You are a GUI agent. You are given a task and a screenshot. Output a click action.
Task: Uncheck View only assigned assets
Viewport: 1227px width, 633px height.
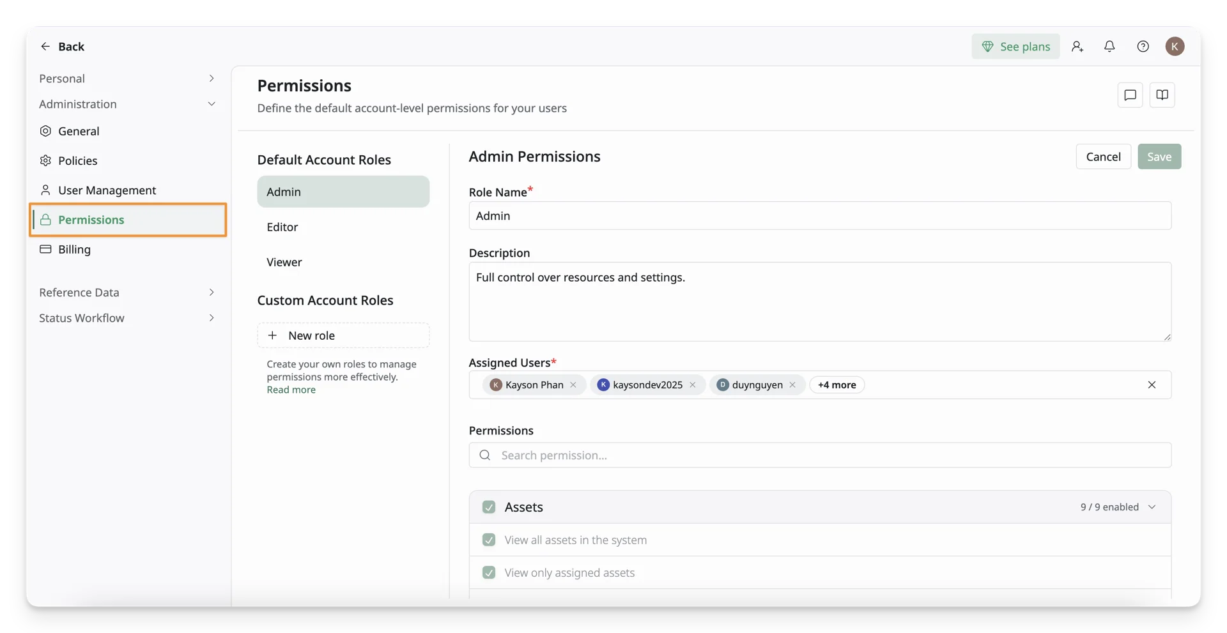pos(489,572)
